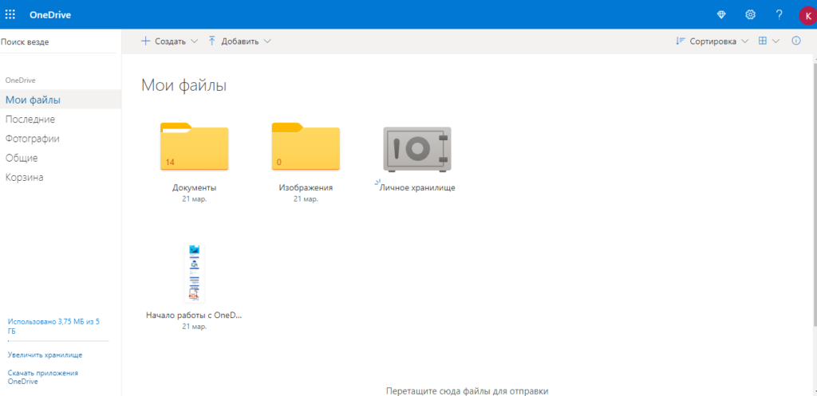Open the Начало работы с OneDrive file thumbnail
817x396 pixels.
pyautogui.click(x=194, y=273)
